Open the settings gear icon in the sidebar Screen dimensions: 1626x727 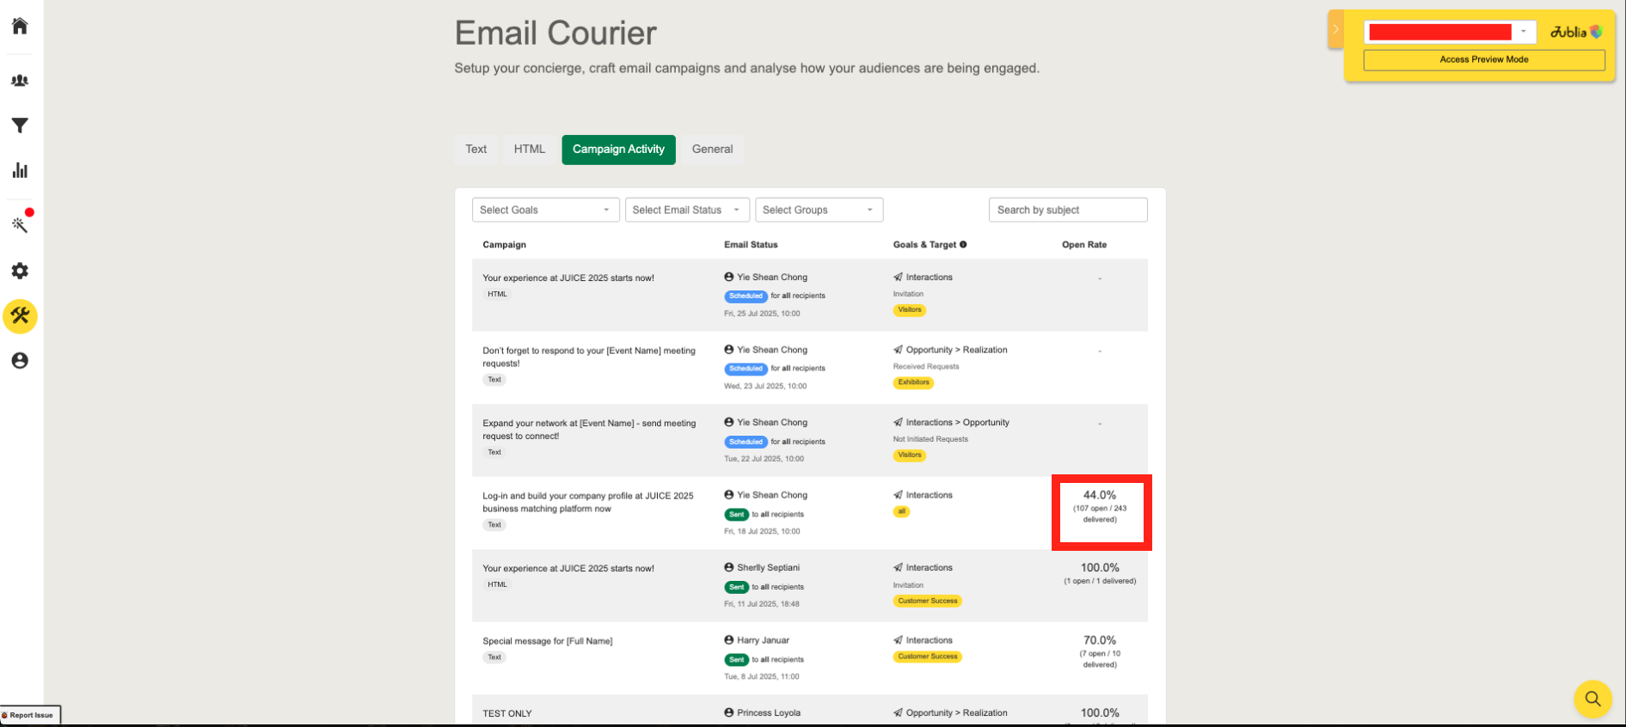pyautogui.click(x=20, y=271)
